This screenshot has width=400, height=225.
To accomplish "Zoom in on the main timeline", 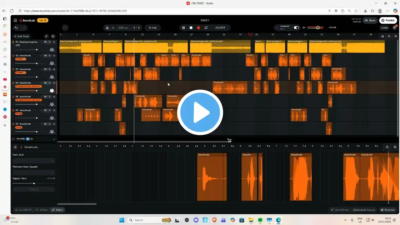I will coord(395,36).
